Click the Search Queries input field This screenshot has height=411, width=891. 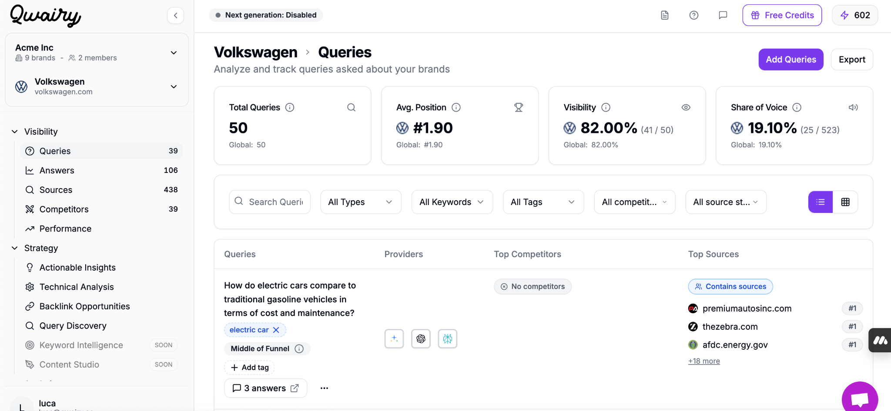(x=270, y=202)
